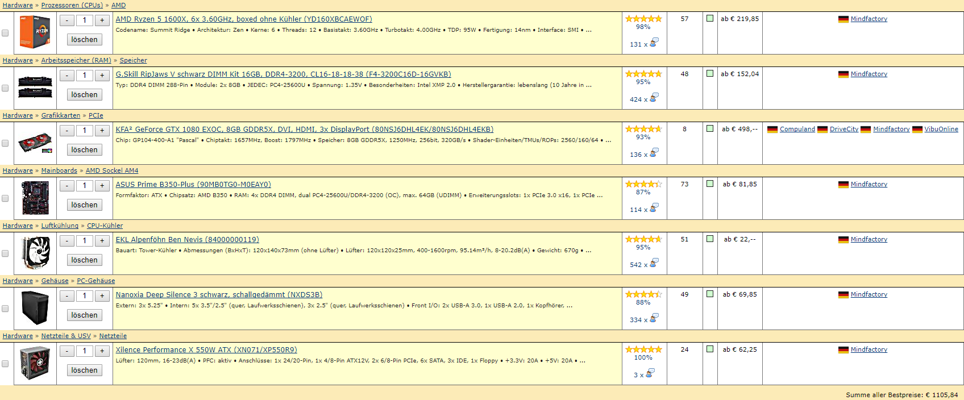Delete the AMD Ryzen 5 1600X with löschen
This screenshot has width=964, height=400.
(x=85, y=40)
